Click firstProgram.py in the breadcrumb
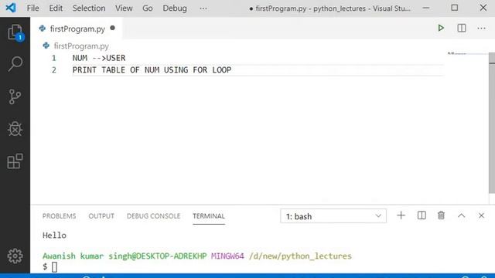Viewport: 495px width, 278px height. point(81,46)
